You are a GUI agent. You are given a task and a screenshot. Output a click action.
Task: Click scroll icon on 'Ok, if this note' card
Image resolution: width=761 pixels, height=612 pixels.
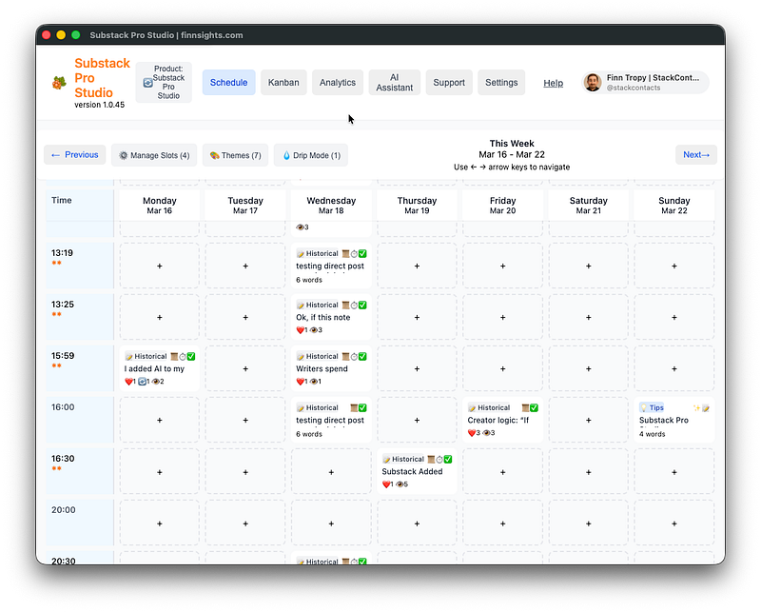click(345, 305)
